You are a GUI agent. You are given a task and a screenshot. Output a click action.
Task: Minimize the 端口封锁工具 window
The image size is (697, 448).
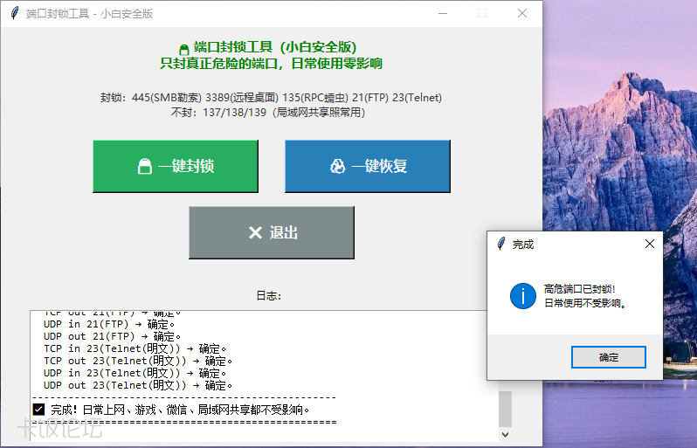click(x=443, y=13)
